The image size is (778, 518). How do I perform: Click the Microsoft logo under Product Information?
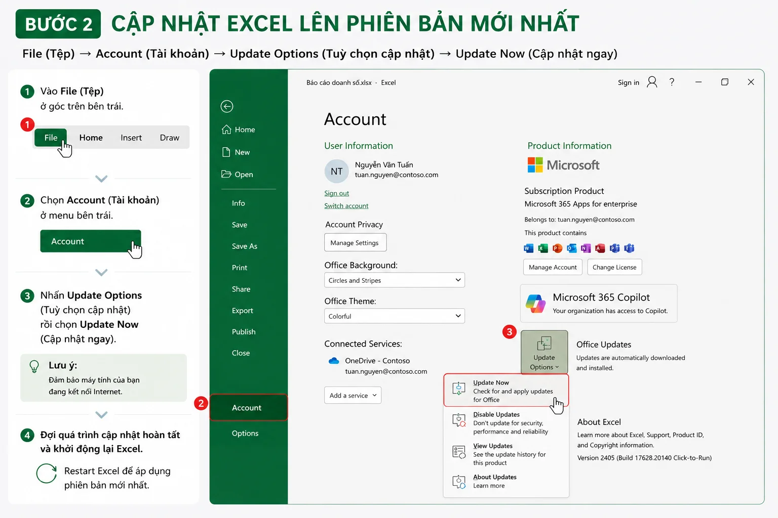(563, 165)
